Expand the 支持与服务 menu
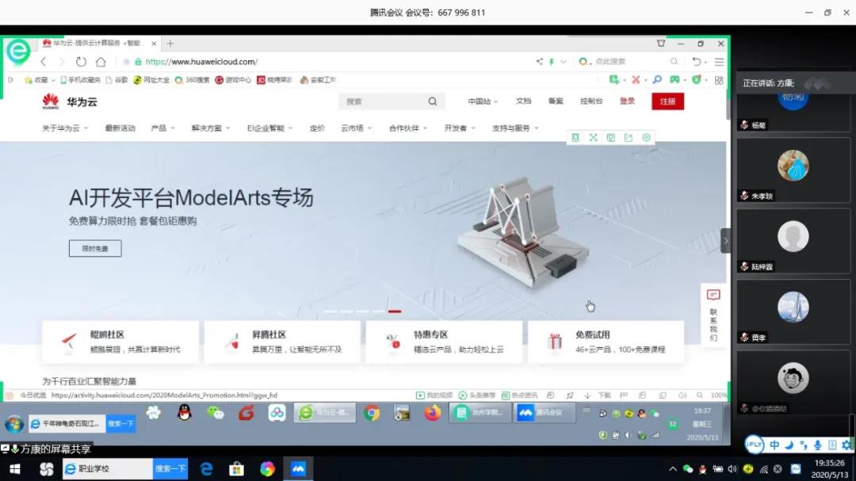856x481 pixels. click(515, 128)
